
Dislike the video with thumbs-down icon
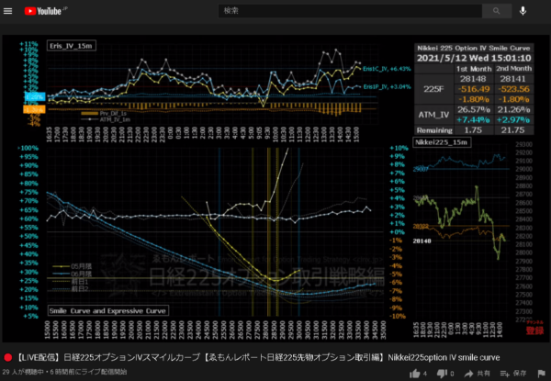click(442, 374)
